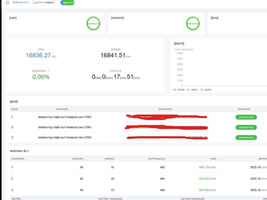Click the [chipNum] column header
Viewport: 267px width, 200px height.
[x=77, y=159]
